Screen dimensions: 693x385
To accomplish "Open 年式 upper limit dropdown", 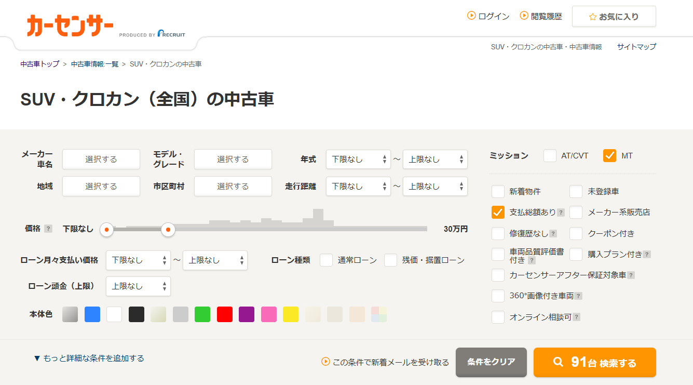I will (435, 160).
